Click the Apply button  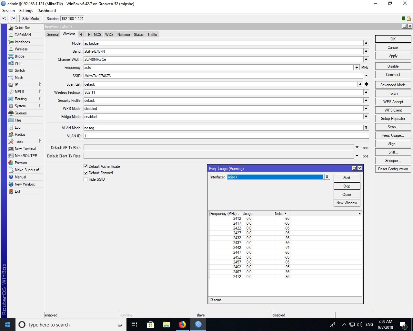(393, 56)
